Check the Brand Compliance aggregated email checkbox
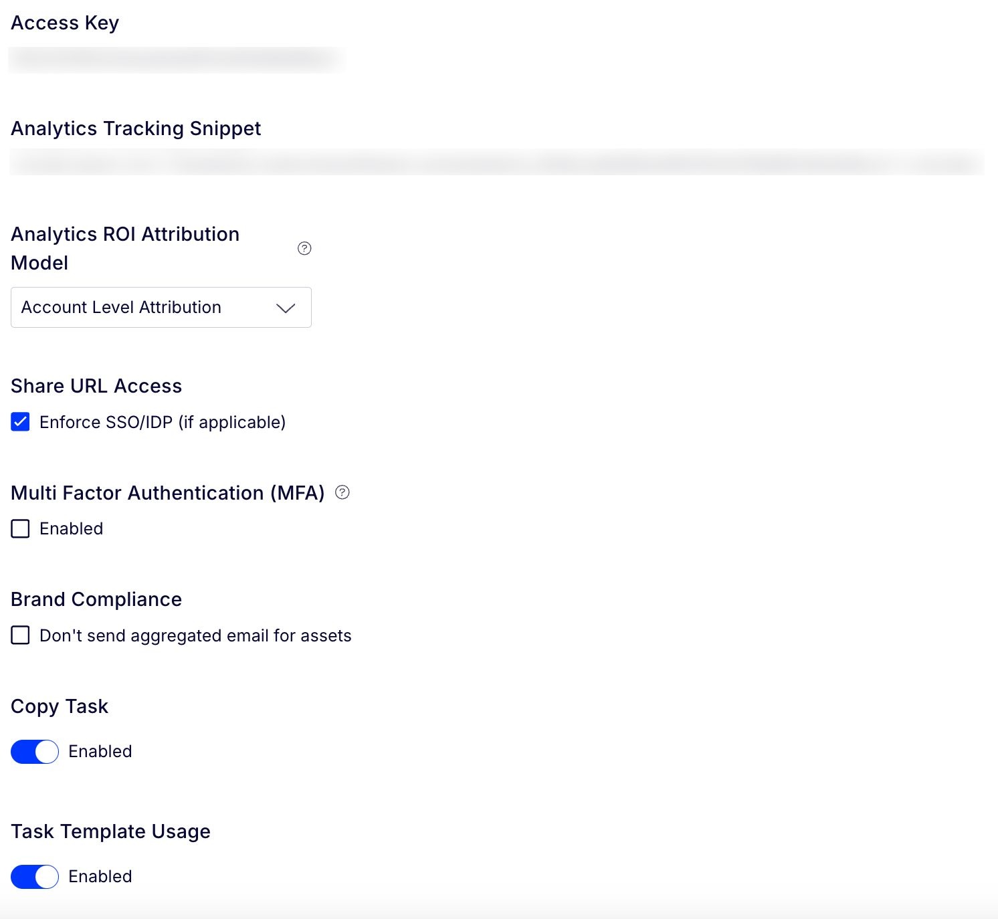The width and height of the screenshot is (998, 919). [x=20, y=635]
